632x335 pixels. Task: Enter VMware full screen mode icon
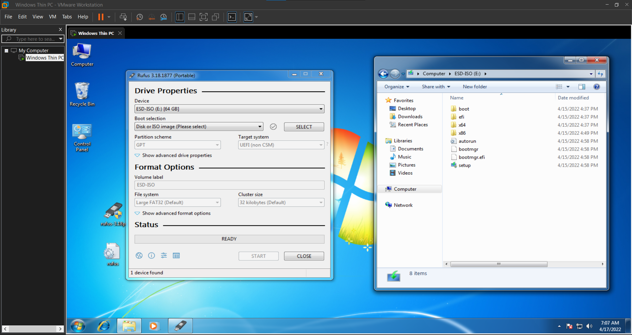pos(203,17)
